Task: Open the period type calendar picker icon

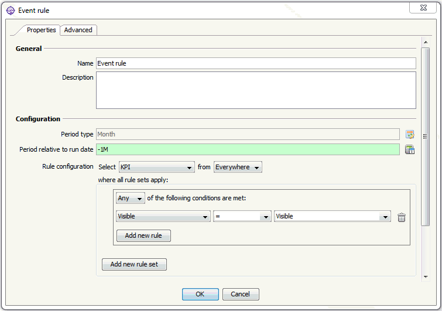Action: [x=410, y=135]
